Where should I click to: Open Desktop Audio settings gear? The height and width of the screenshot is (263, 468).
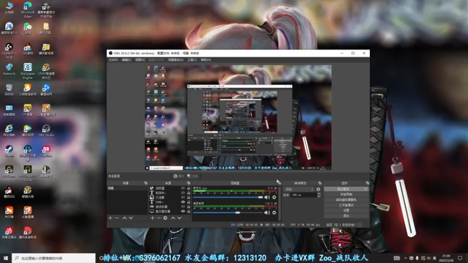(274, 213)
